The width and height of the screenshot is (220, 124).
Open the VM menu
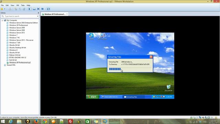coord(18,6)
